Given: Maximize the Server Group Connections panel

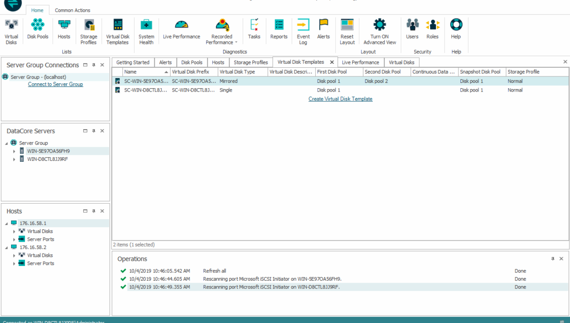Looking at the screenshot, I should pyautogui.click(x=85, y=65).
